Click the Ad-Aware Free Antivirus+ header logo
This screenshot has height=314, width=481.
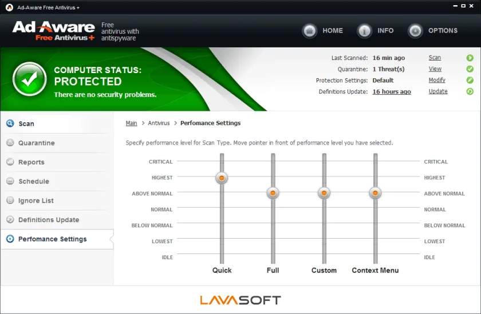(54, 31)
